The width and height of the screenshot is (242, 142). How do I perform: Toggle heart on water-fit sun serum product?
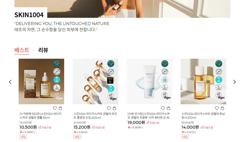pyautogui.click(x=163, y=108)
